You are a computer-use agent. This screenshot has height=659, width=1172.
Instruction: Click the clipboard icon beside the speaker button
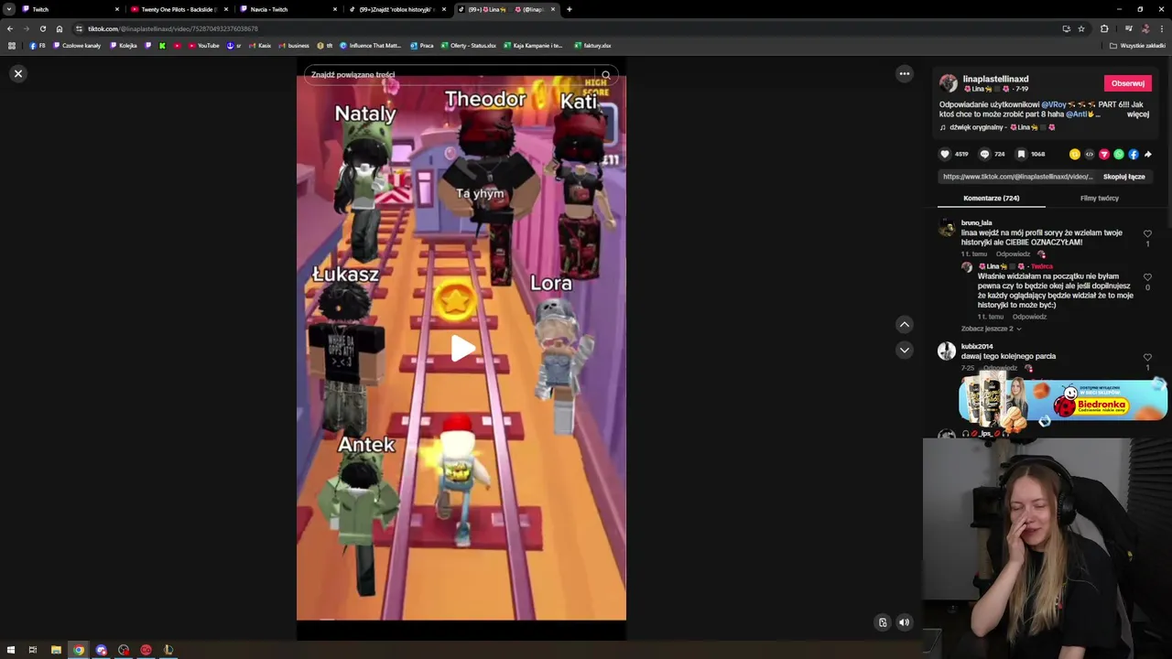[883, 622]
